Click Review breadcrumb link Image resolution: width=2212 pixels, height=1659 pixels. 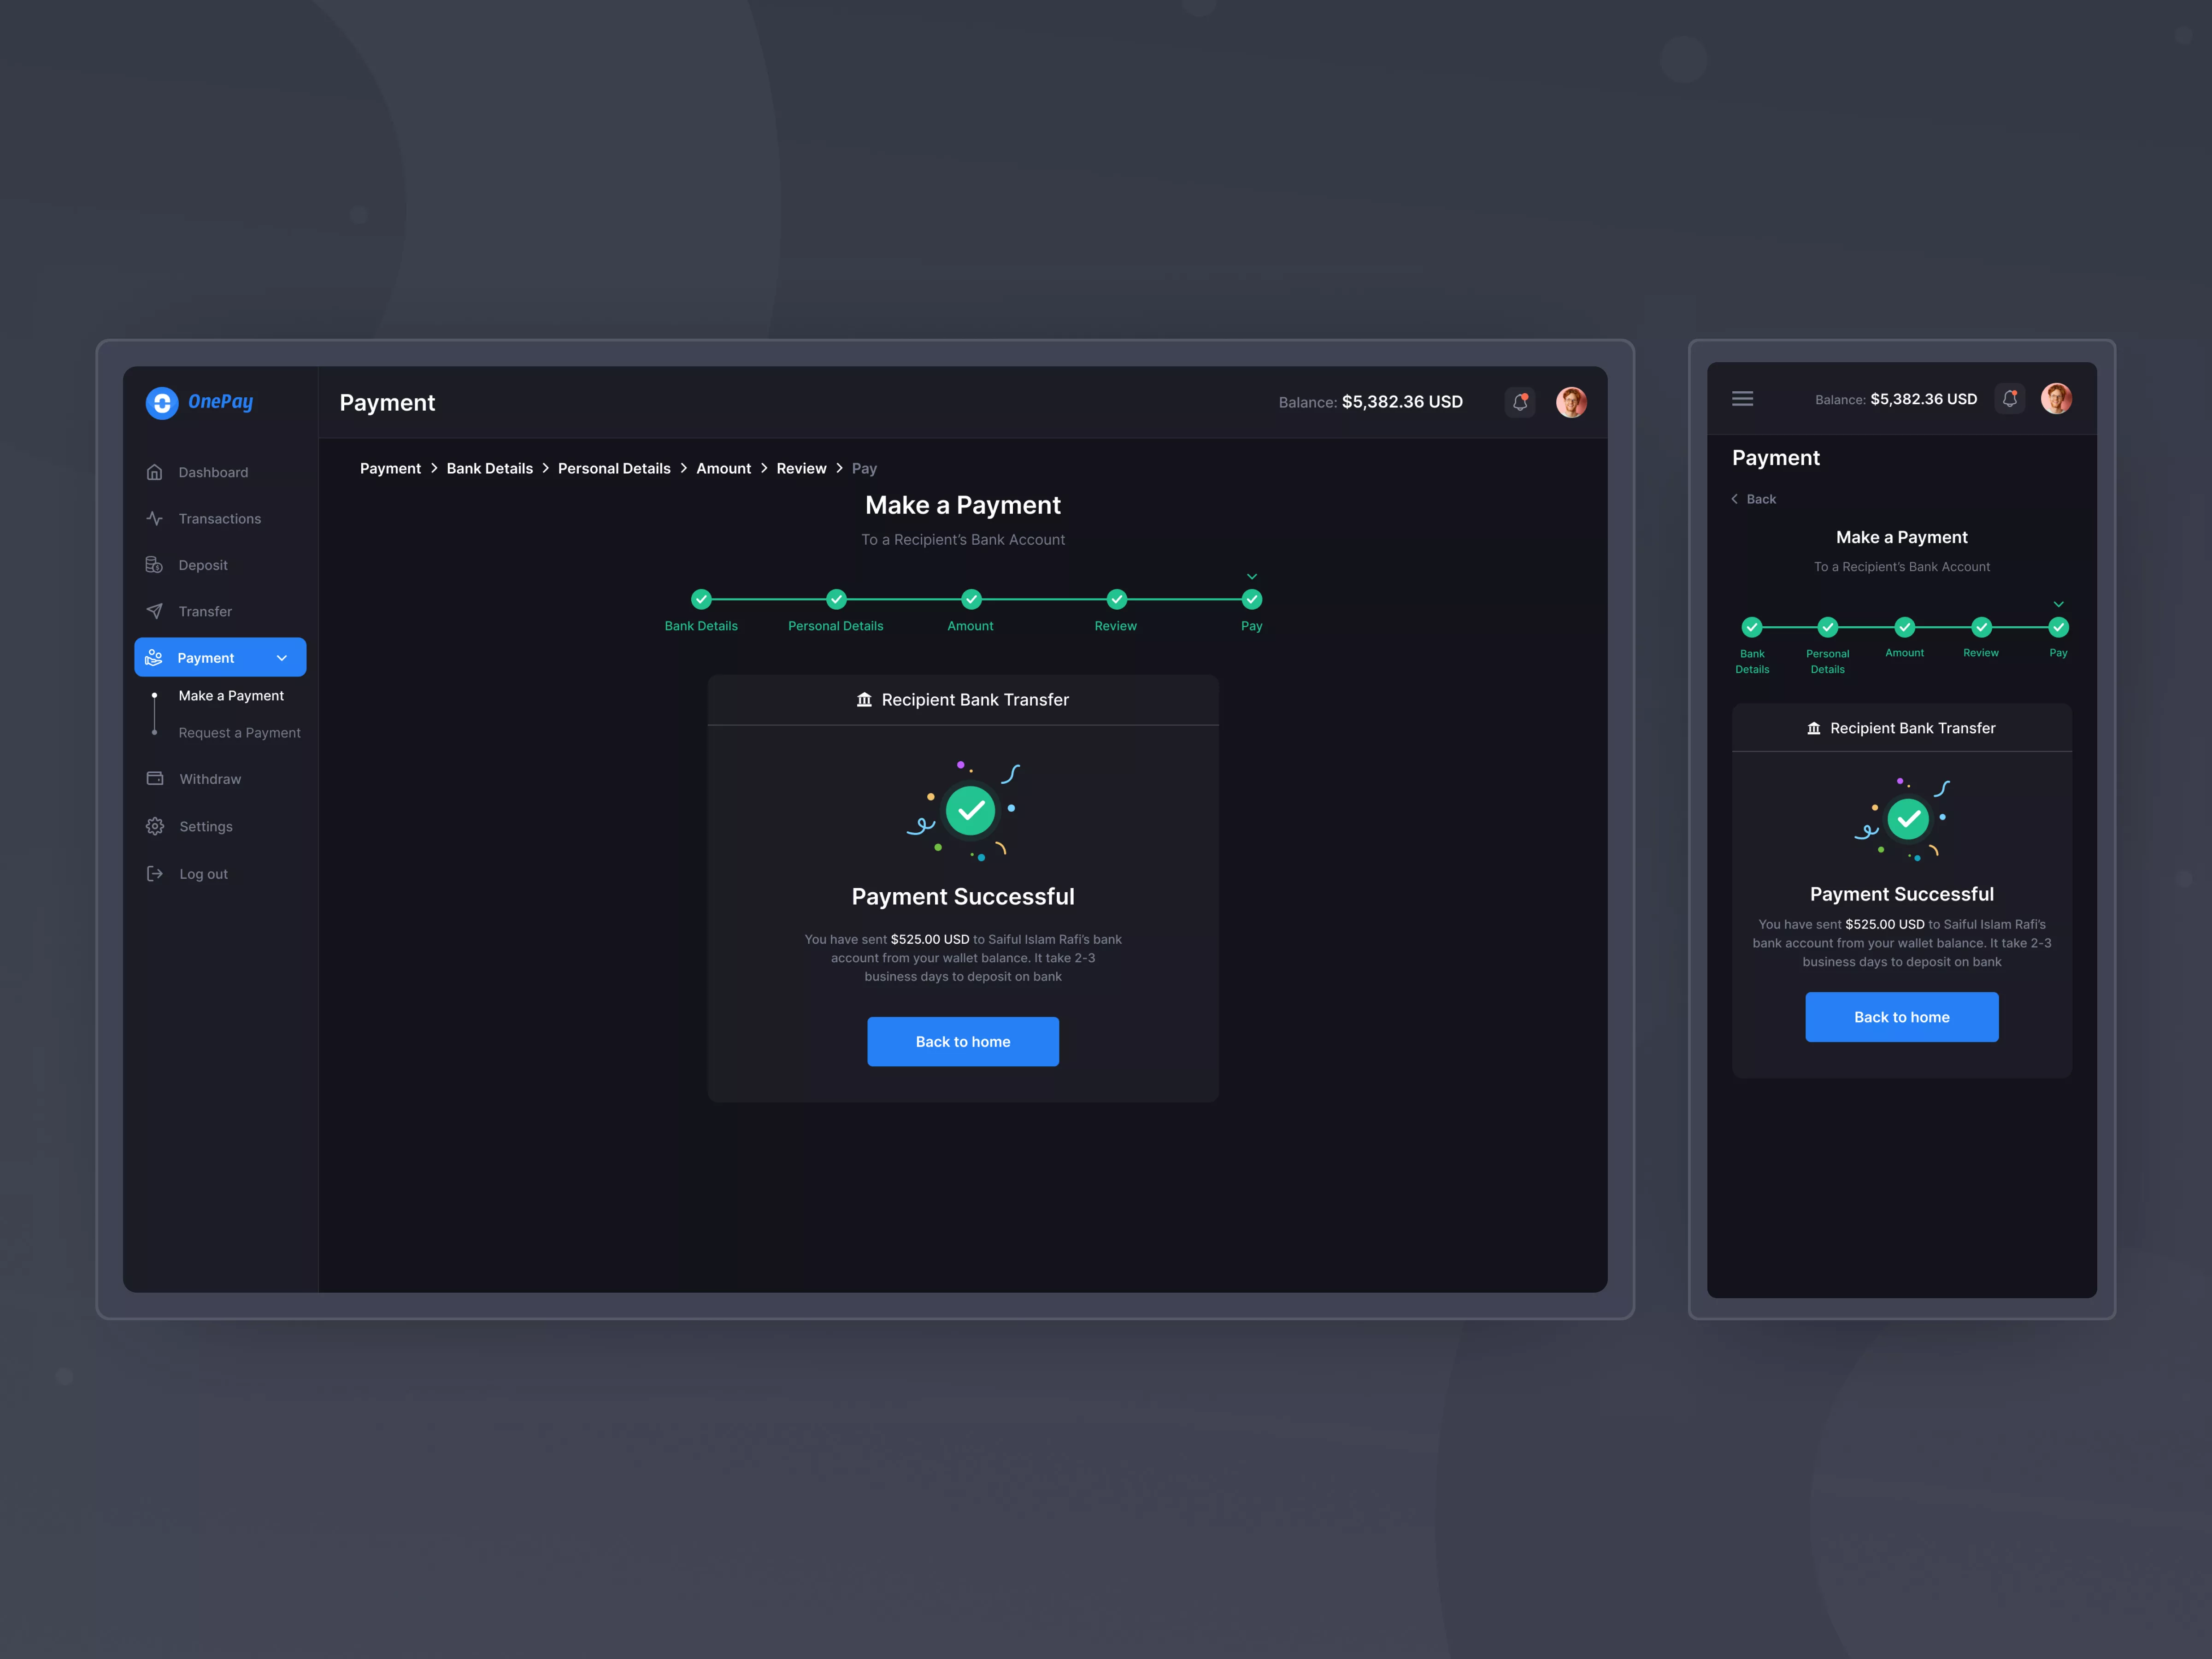tap(801, 468)
